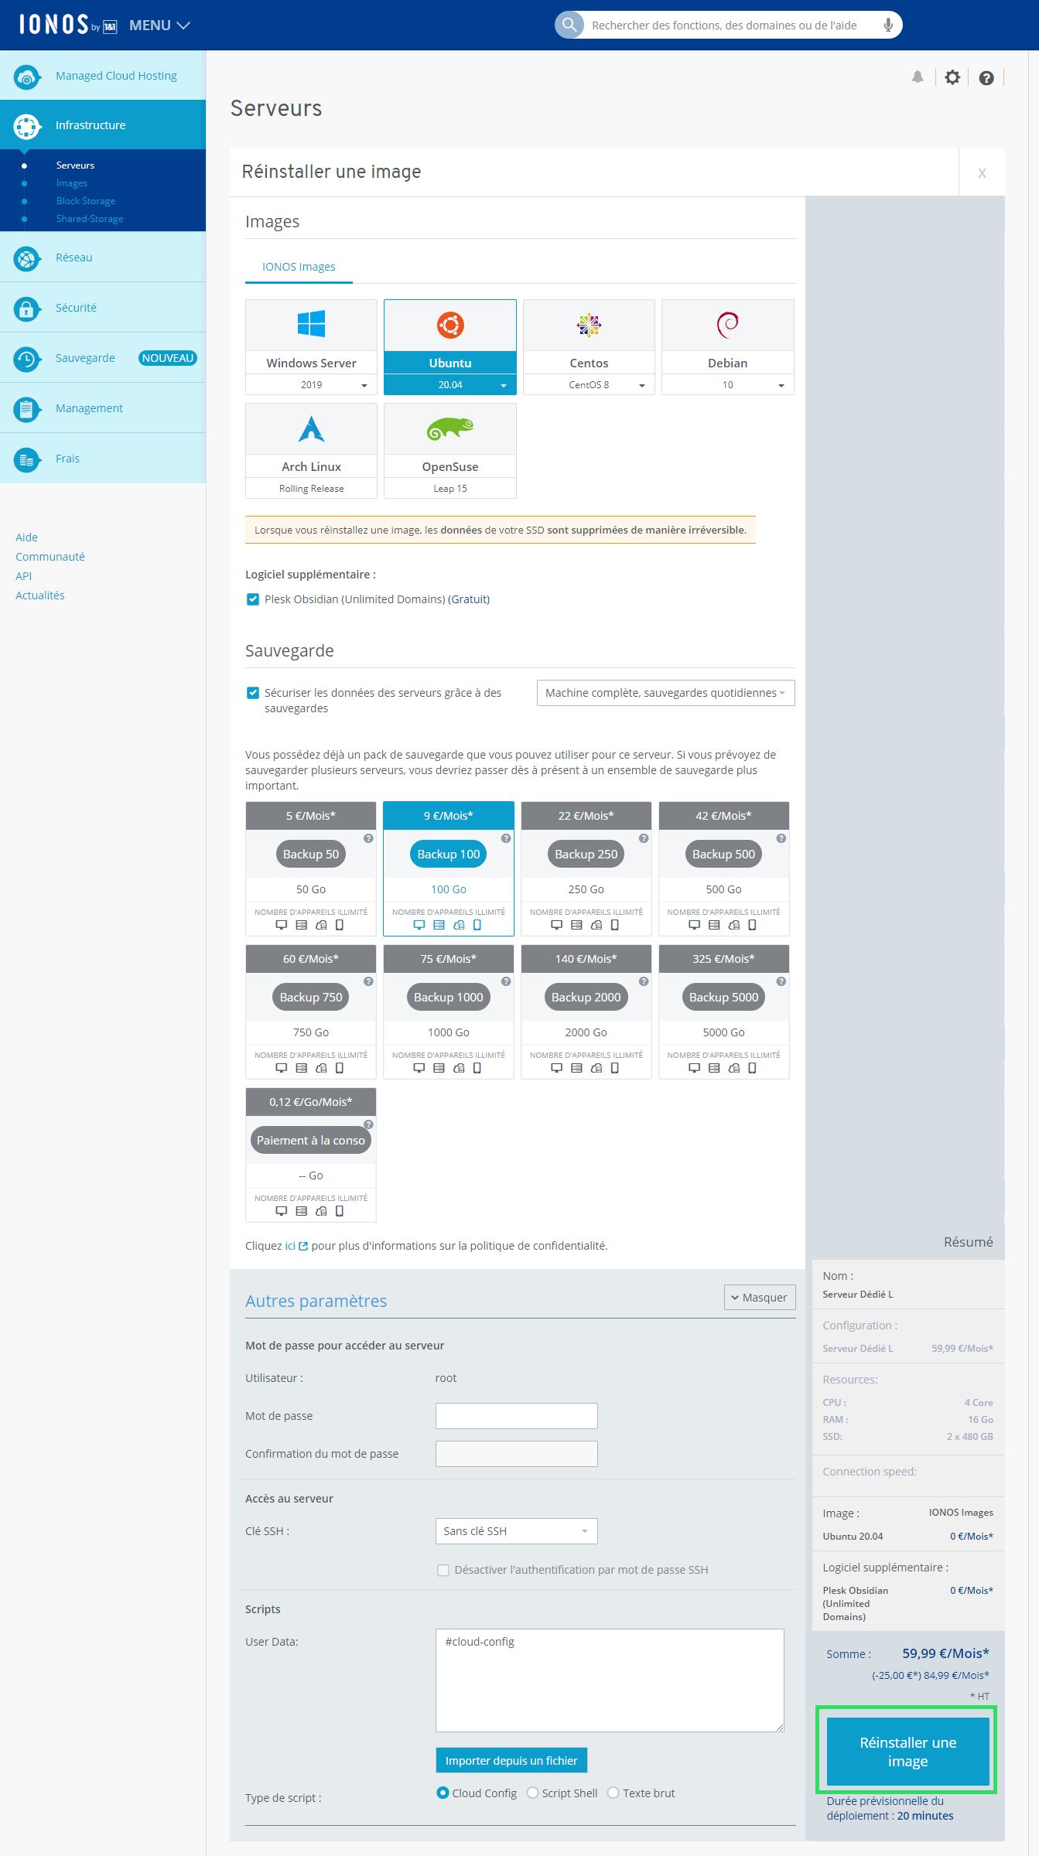Select the OpenSuse chameleon logo tile
The width and height of the screenshot is (1039, 1856).
point(450,428)
